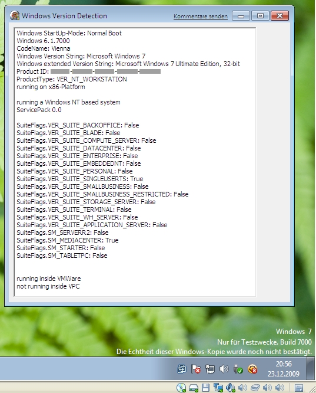Click the VER_SUITE_EMBEDDEDNT: False line
This screenshot has width=316, height=393.
pos(78,163)
